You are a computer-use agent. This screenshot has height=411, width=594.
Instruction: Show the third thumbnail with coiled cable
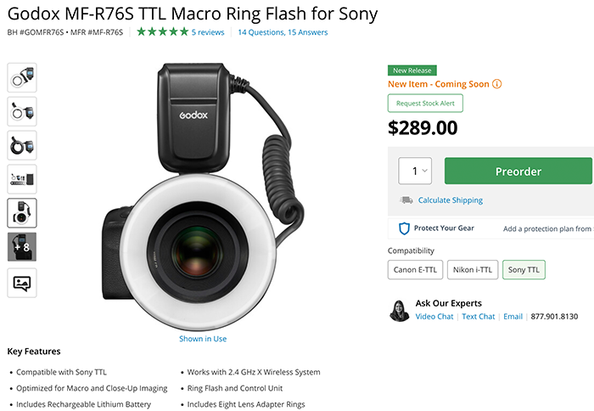click(22, 145)
